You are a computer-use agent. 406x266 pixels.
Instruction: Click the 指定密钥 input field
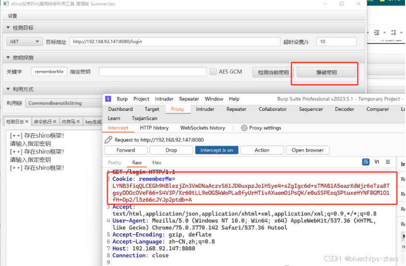(152, 72)
